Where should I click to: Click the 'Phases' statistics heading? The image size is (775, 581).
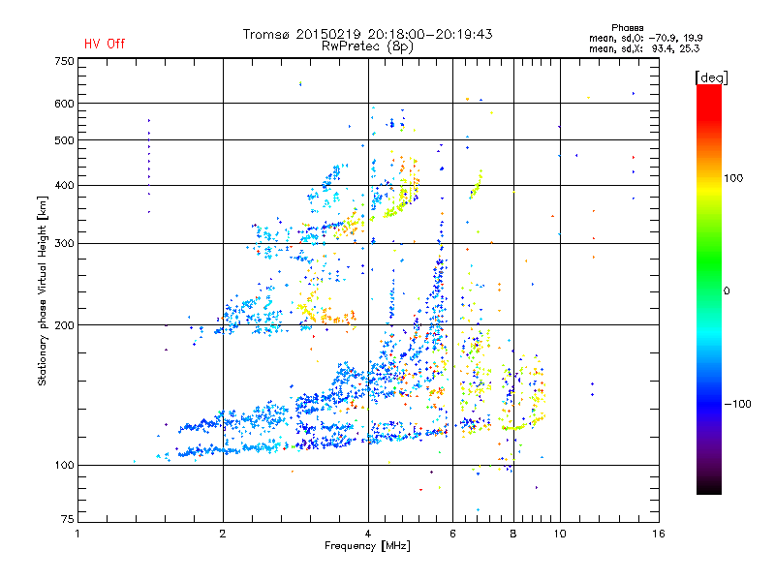point(627,28)
